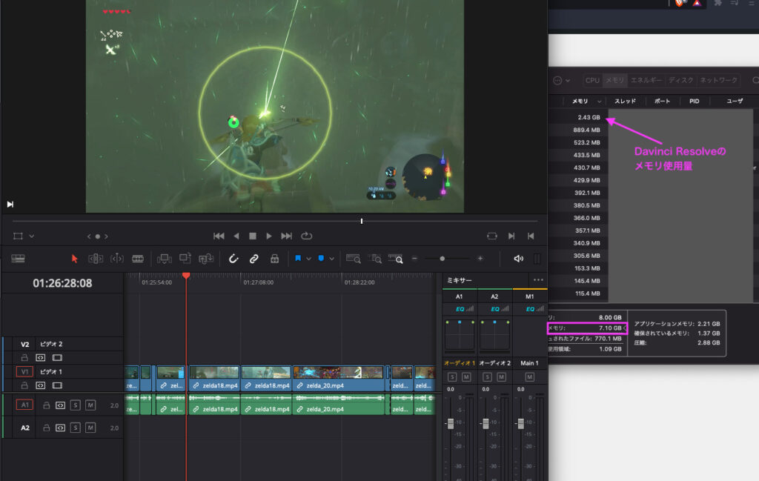Mute Main 1 bus in the mixer
This screenshot has width=759, height=481.
pos(530,377)
